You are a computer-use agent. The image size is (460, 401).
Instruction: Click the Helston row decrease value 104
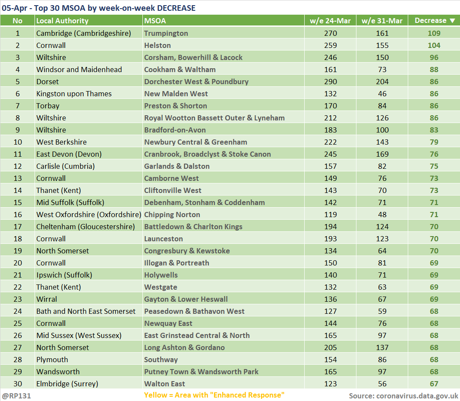pyautogui.click(x=434, y=45)
